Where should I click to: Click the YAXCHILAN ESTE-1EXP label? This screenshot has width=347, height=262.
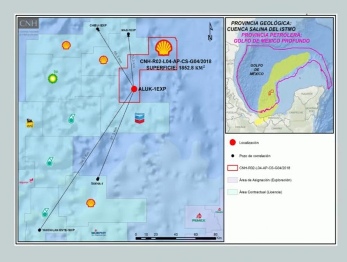click(58, 230)
